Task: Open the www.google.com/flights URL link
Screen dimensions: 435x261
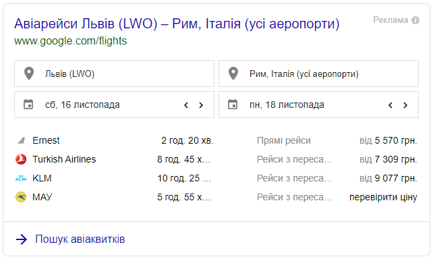Action: tap(70, 41)
